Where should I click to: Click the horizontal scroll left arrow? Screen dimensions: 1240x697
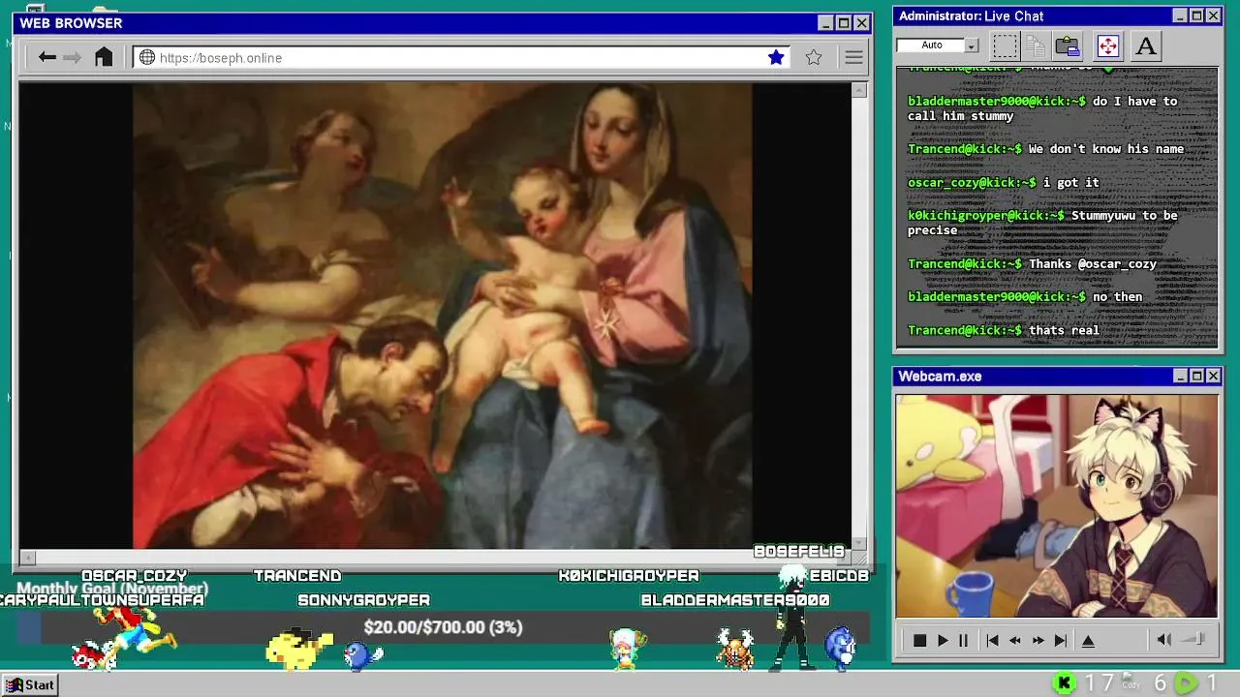[28, 558]
